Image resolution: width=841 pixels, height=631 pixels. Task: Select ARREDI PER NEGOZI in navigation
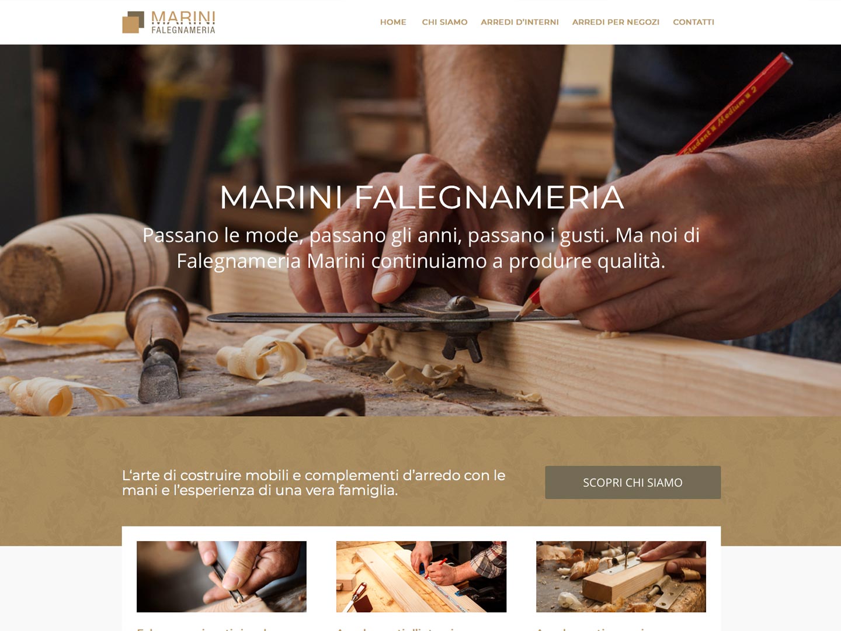pos(616,22)
